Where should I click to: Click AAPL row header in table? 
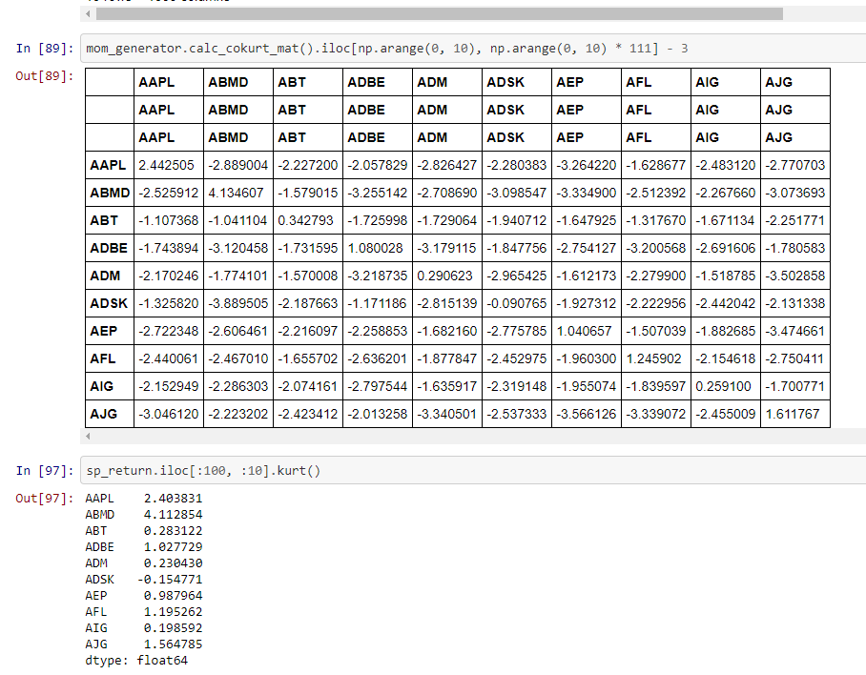coord(109,165)
